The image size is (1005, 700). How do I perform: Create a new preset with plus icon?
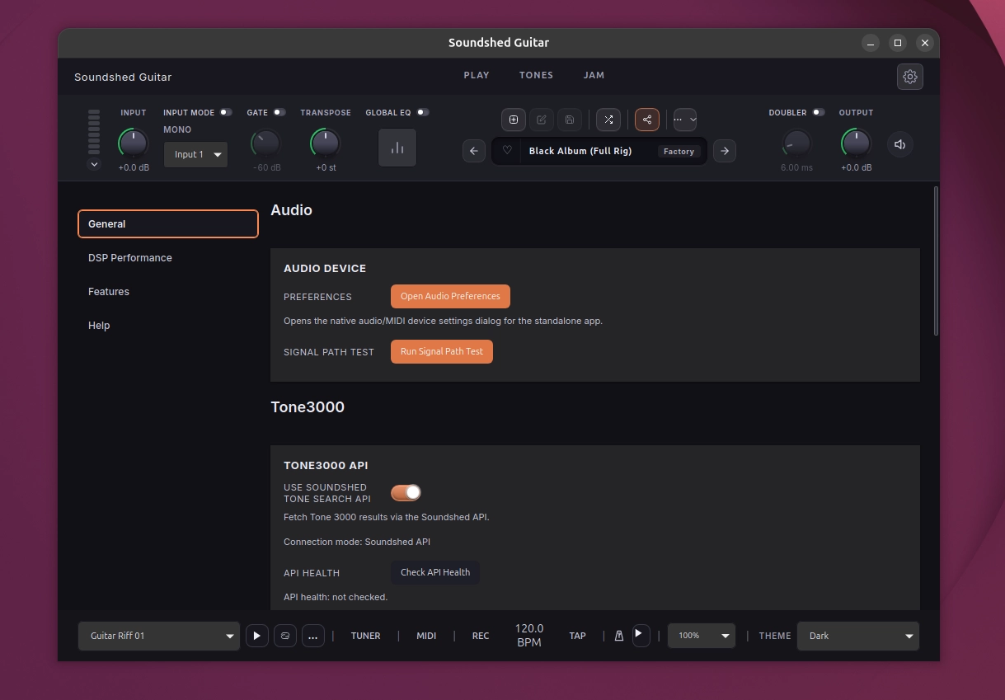pyautogui.click(x=514, y=120)
